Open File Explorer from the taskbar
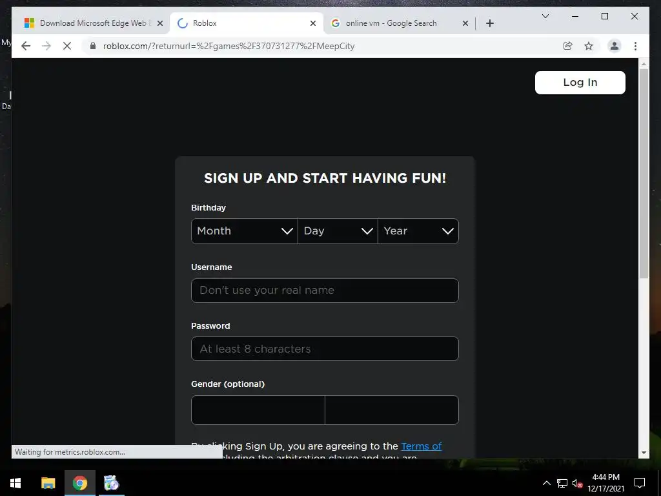The image size is (661, 496). pos(48,483)
